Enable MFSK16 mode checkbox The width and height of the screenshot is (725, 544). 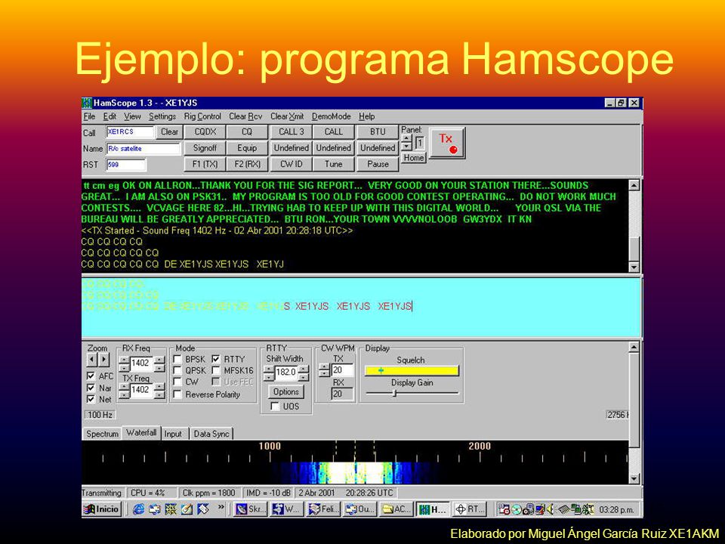click(x=216, y=370)
